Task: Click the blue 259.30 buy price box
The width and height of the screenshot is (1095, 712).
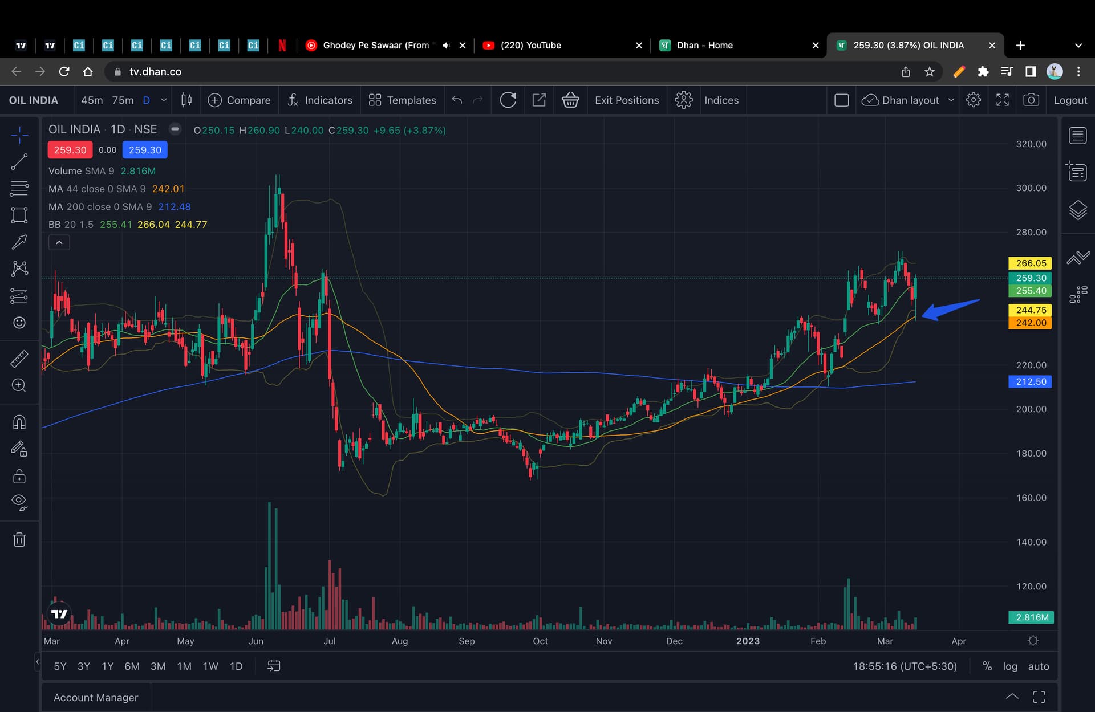Action: click(x=145, y=150)
